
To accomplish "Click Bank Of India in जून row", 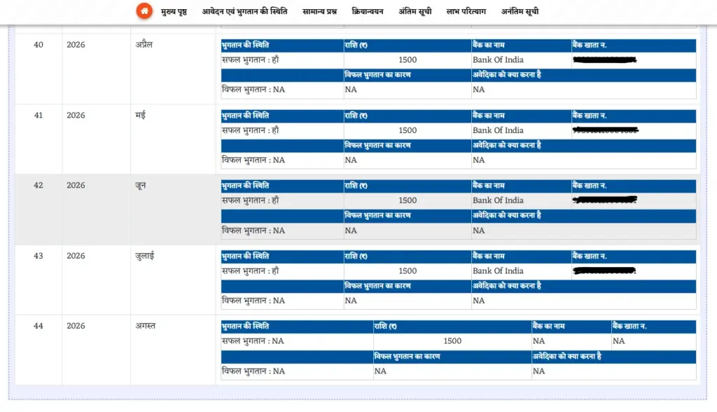I will coord(498,201).
